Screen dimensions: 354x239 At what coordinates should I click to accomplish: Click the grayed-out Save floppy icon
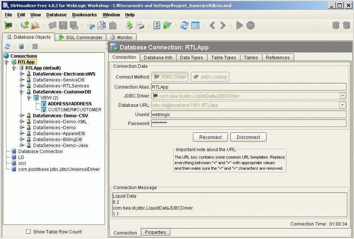coord(63,25)
